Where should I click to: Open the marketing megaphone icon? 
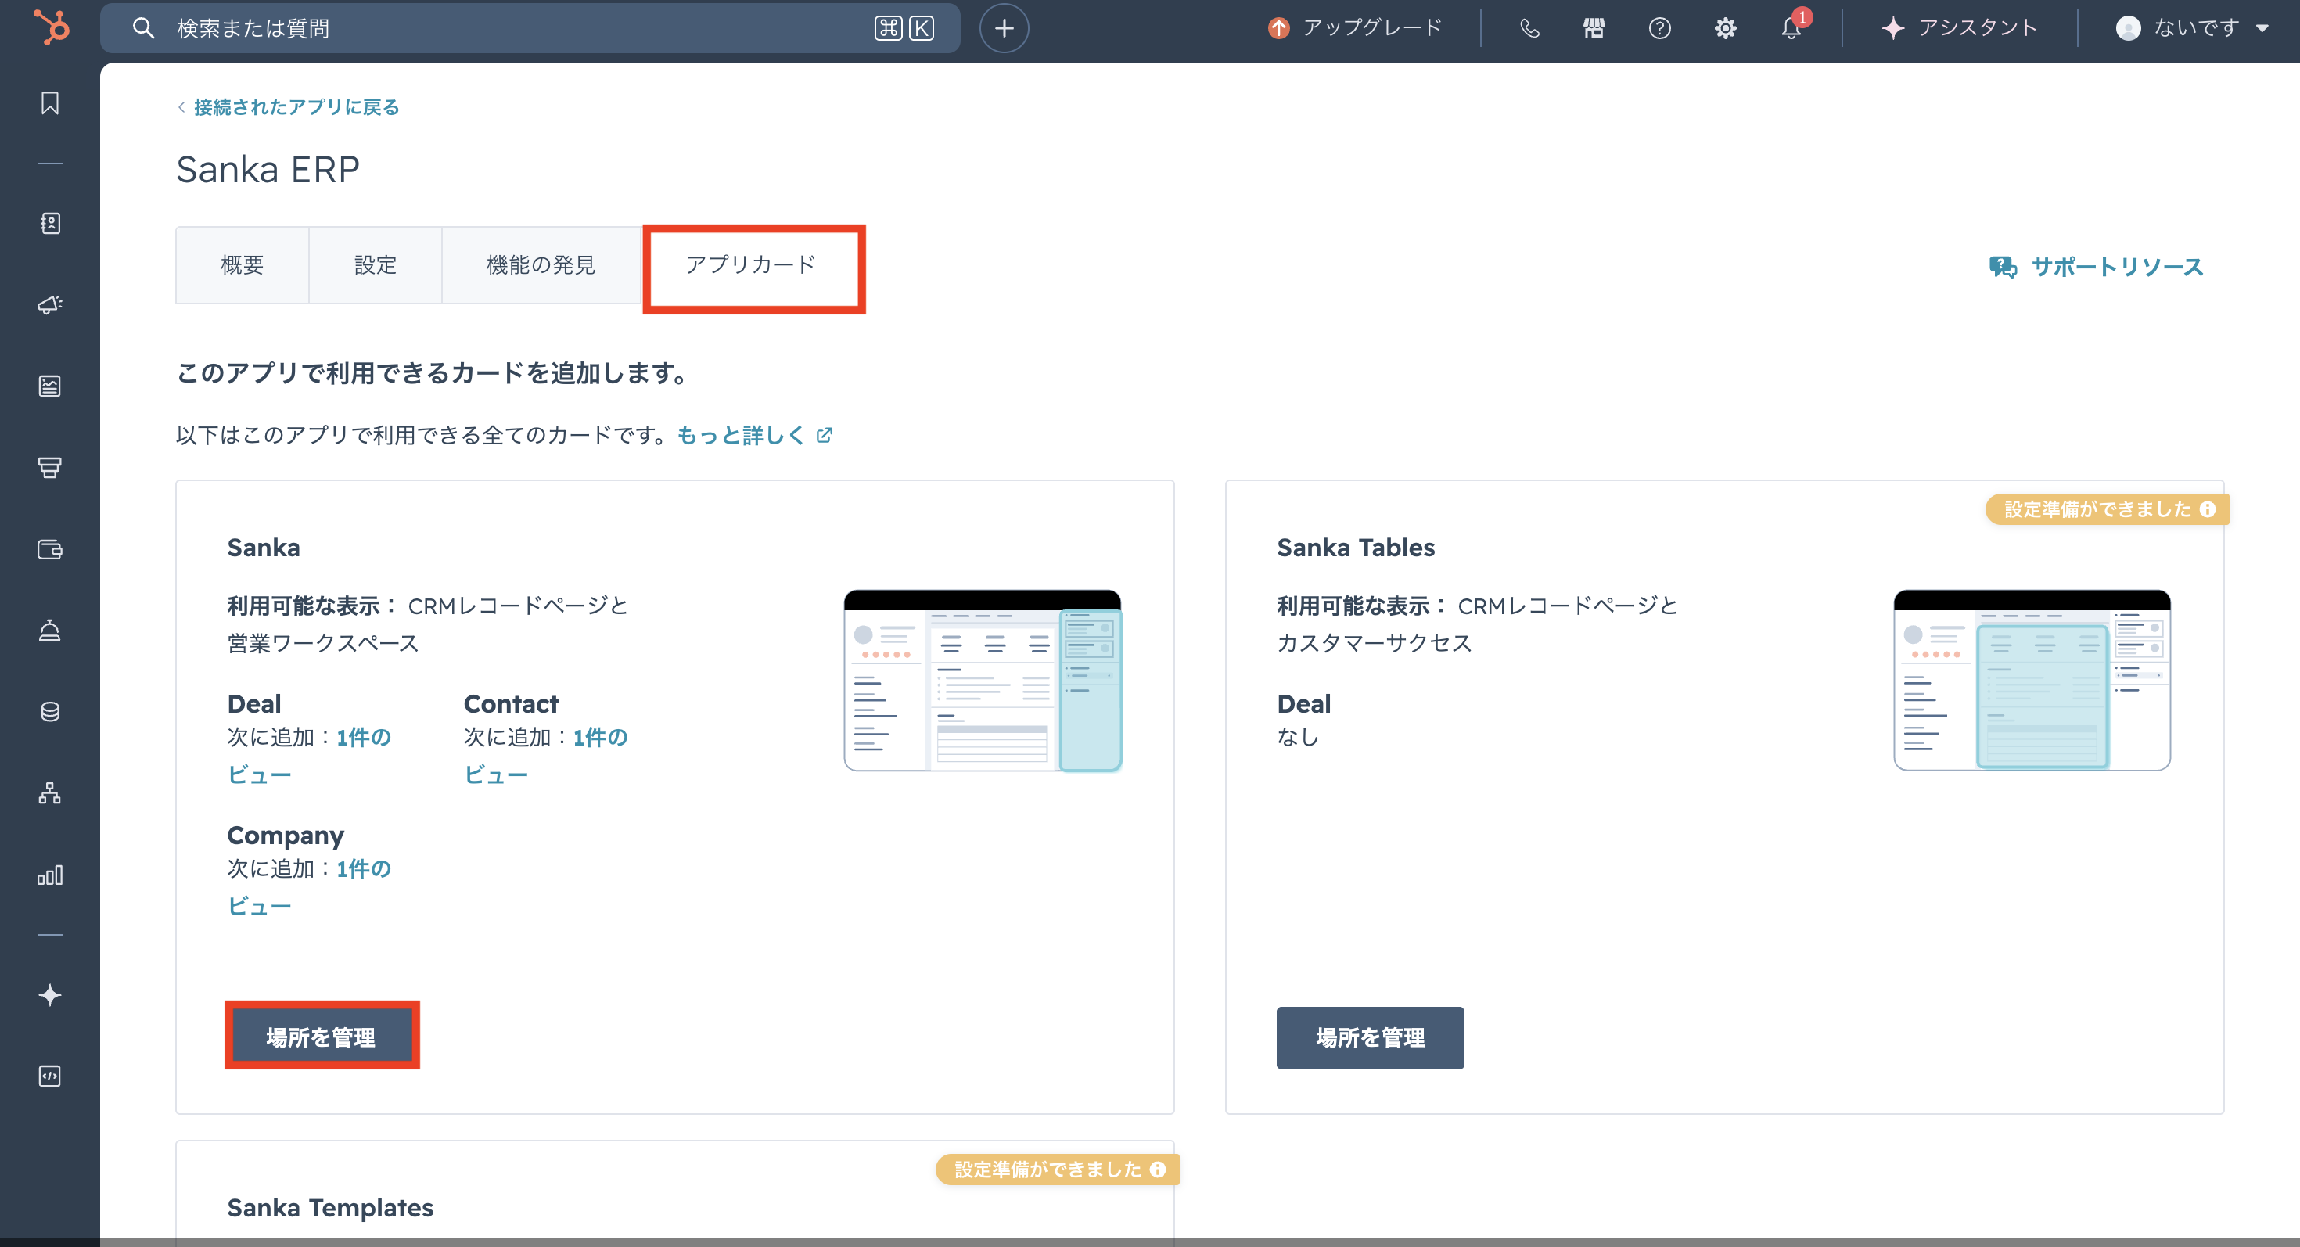[50, 305]
